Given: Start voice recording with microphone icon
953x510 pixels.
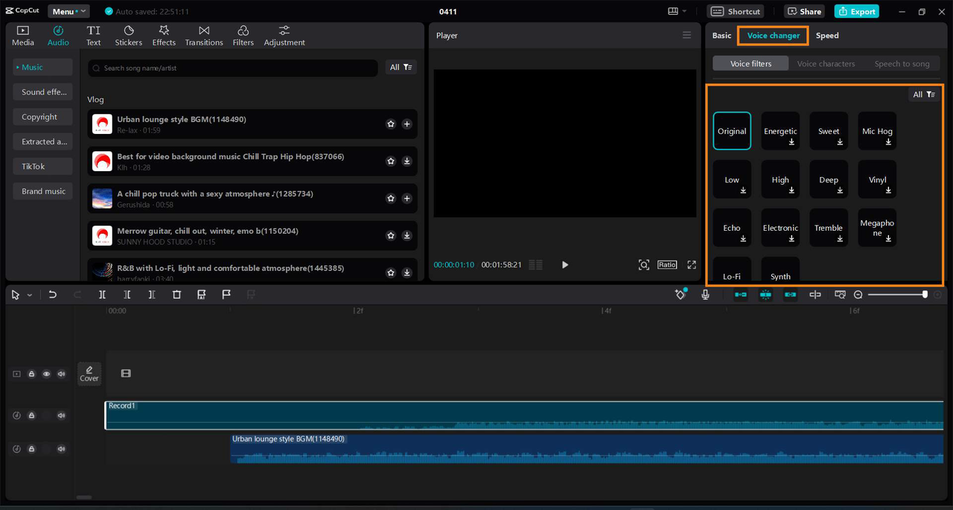Looking at the screenshot, I should pos(705,295).
